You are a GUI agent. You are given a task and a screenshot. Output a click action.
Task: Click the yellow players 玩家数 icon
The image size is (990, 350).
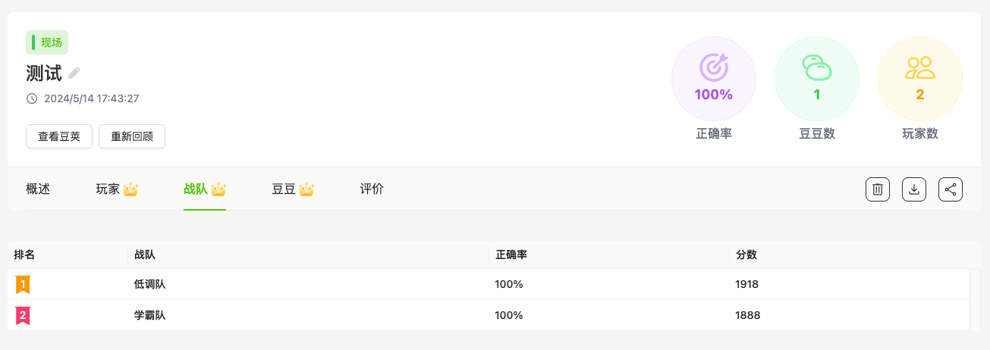920,68
